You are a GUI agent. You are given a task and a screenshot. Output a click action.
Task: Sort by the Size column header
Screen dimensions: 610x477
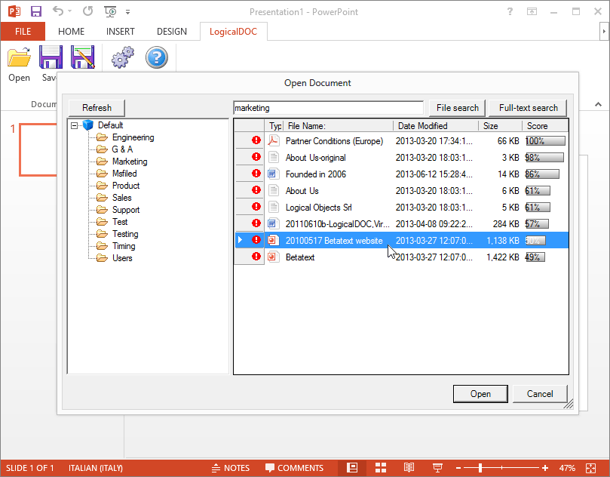click(501, 126)
